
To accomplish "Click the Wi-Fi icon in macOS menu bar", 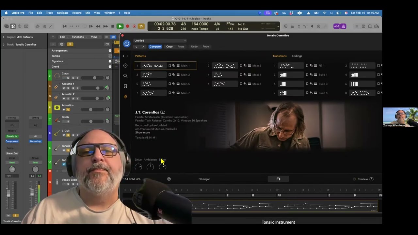I will [x=324, y=13].
